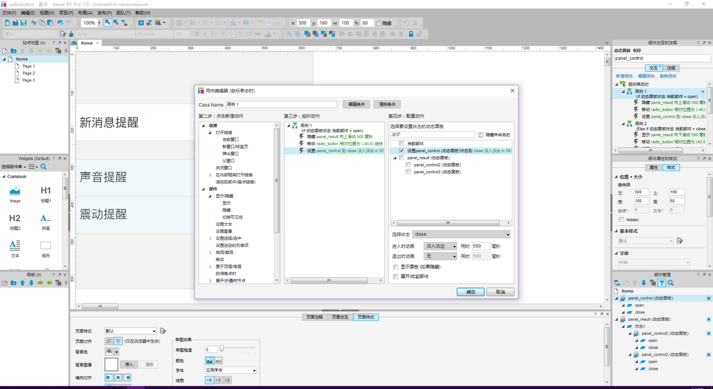This screenshot has width=713, height=389.
Task: Click the preview play icon
Action: coord(141,23)
